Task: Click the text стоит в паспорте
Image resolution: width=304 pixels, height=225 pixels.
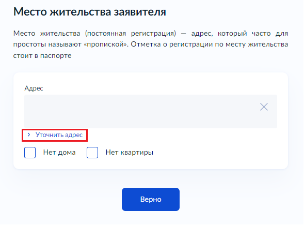Action: [x=42, y=56]
